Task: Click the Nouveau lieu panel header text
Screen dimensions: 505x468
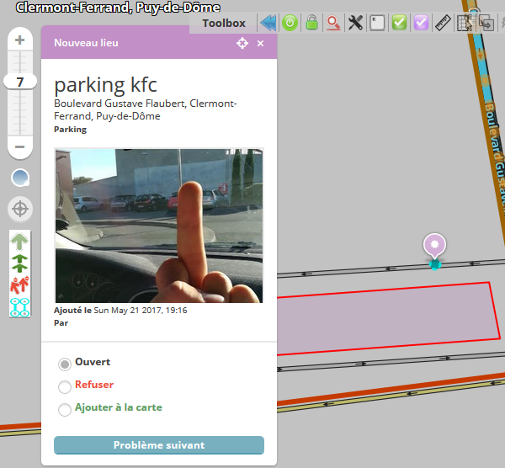Action: (x=86, y=43)
